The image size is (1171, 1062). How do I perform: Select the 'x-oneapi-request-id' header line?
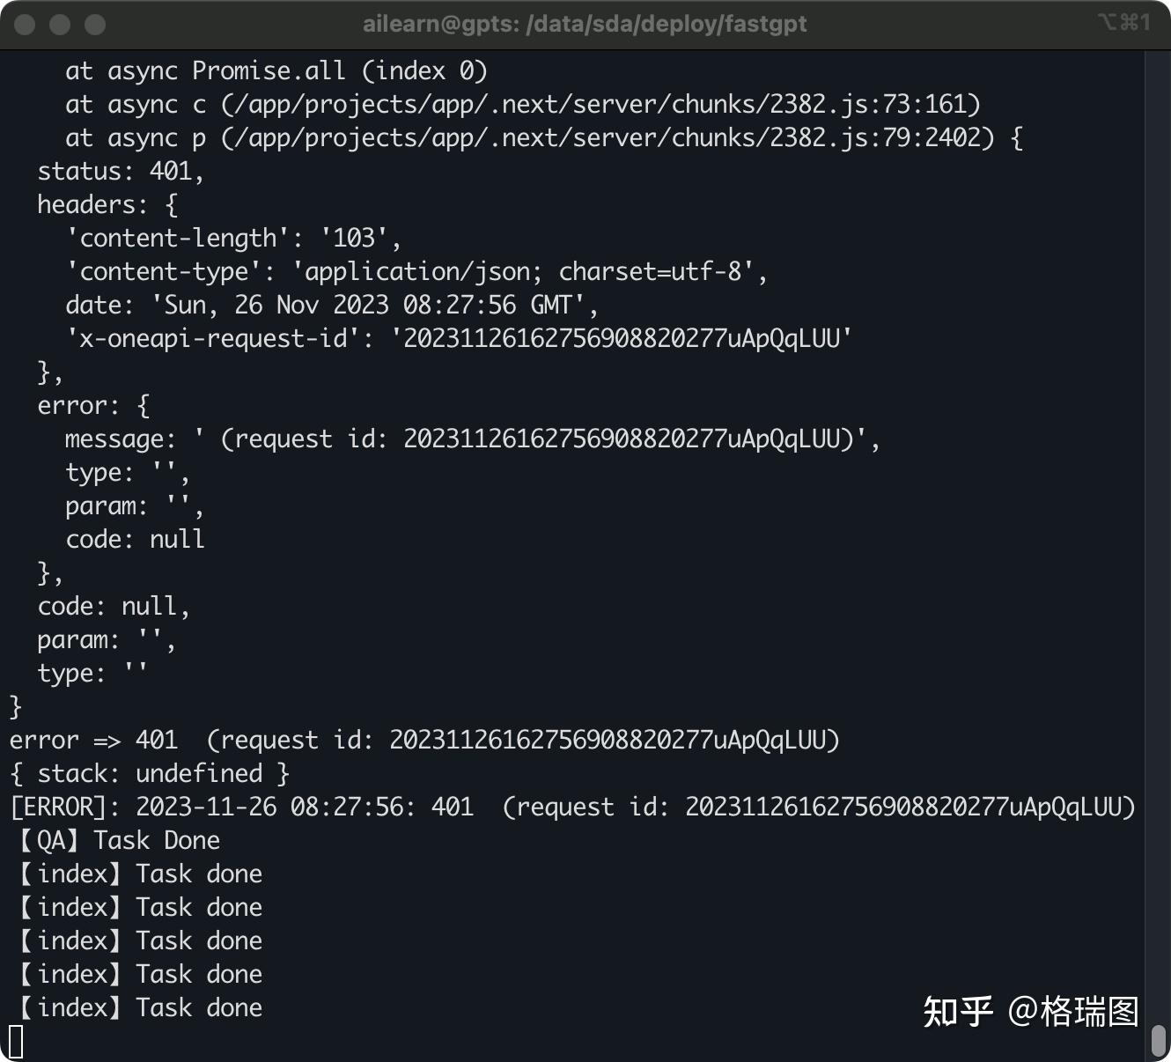(x=459, y=338)
